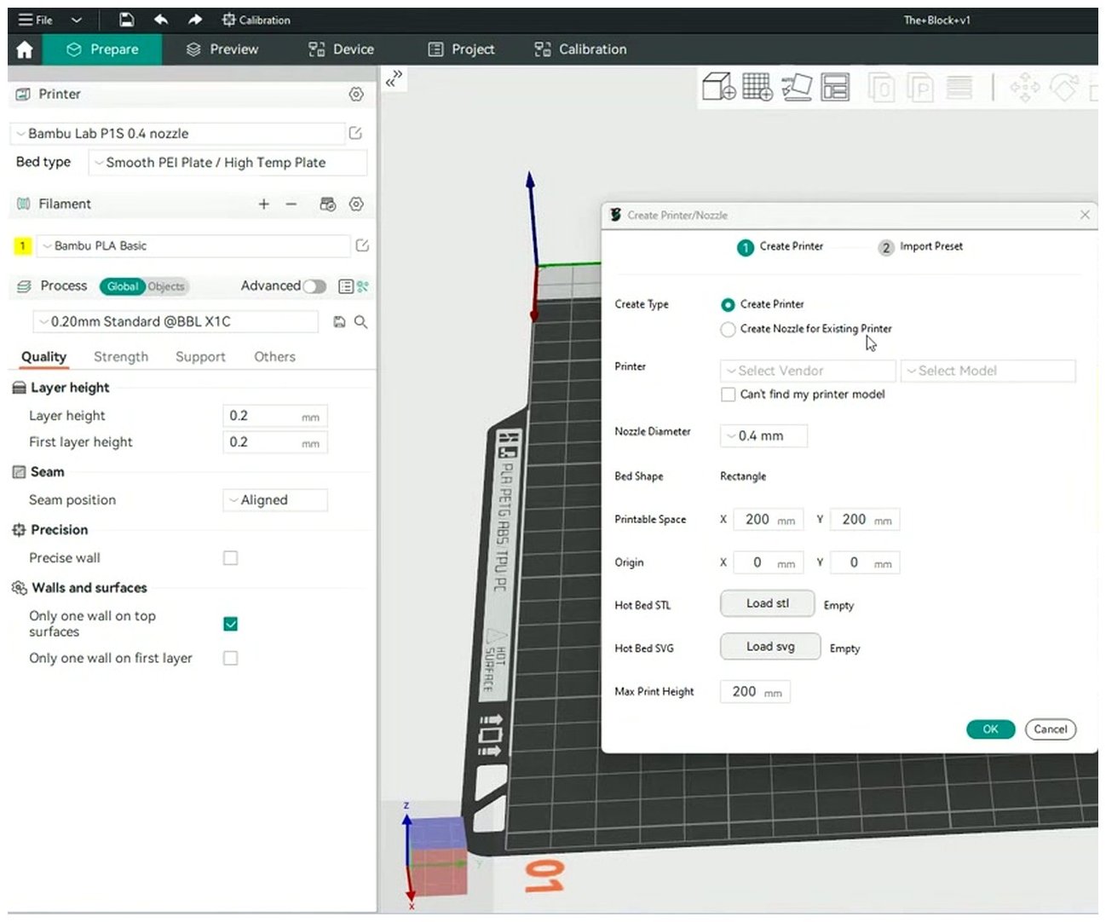Open the Bed type dropdown

point(228,163)
